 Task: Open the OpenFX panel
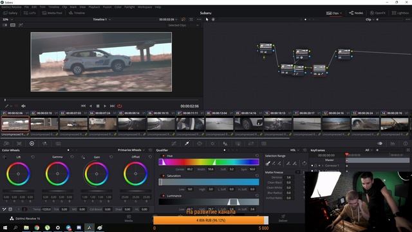(x=378, y=13)
